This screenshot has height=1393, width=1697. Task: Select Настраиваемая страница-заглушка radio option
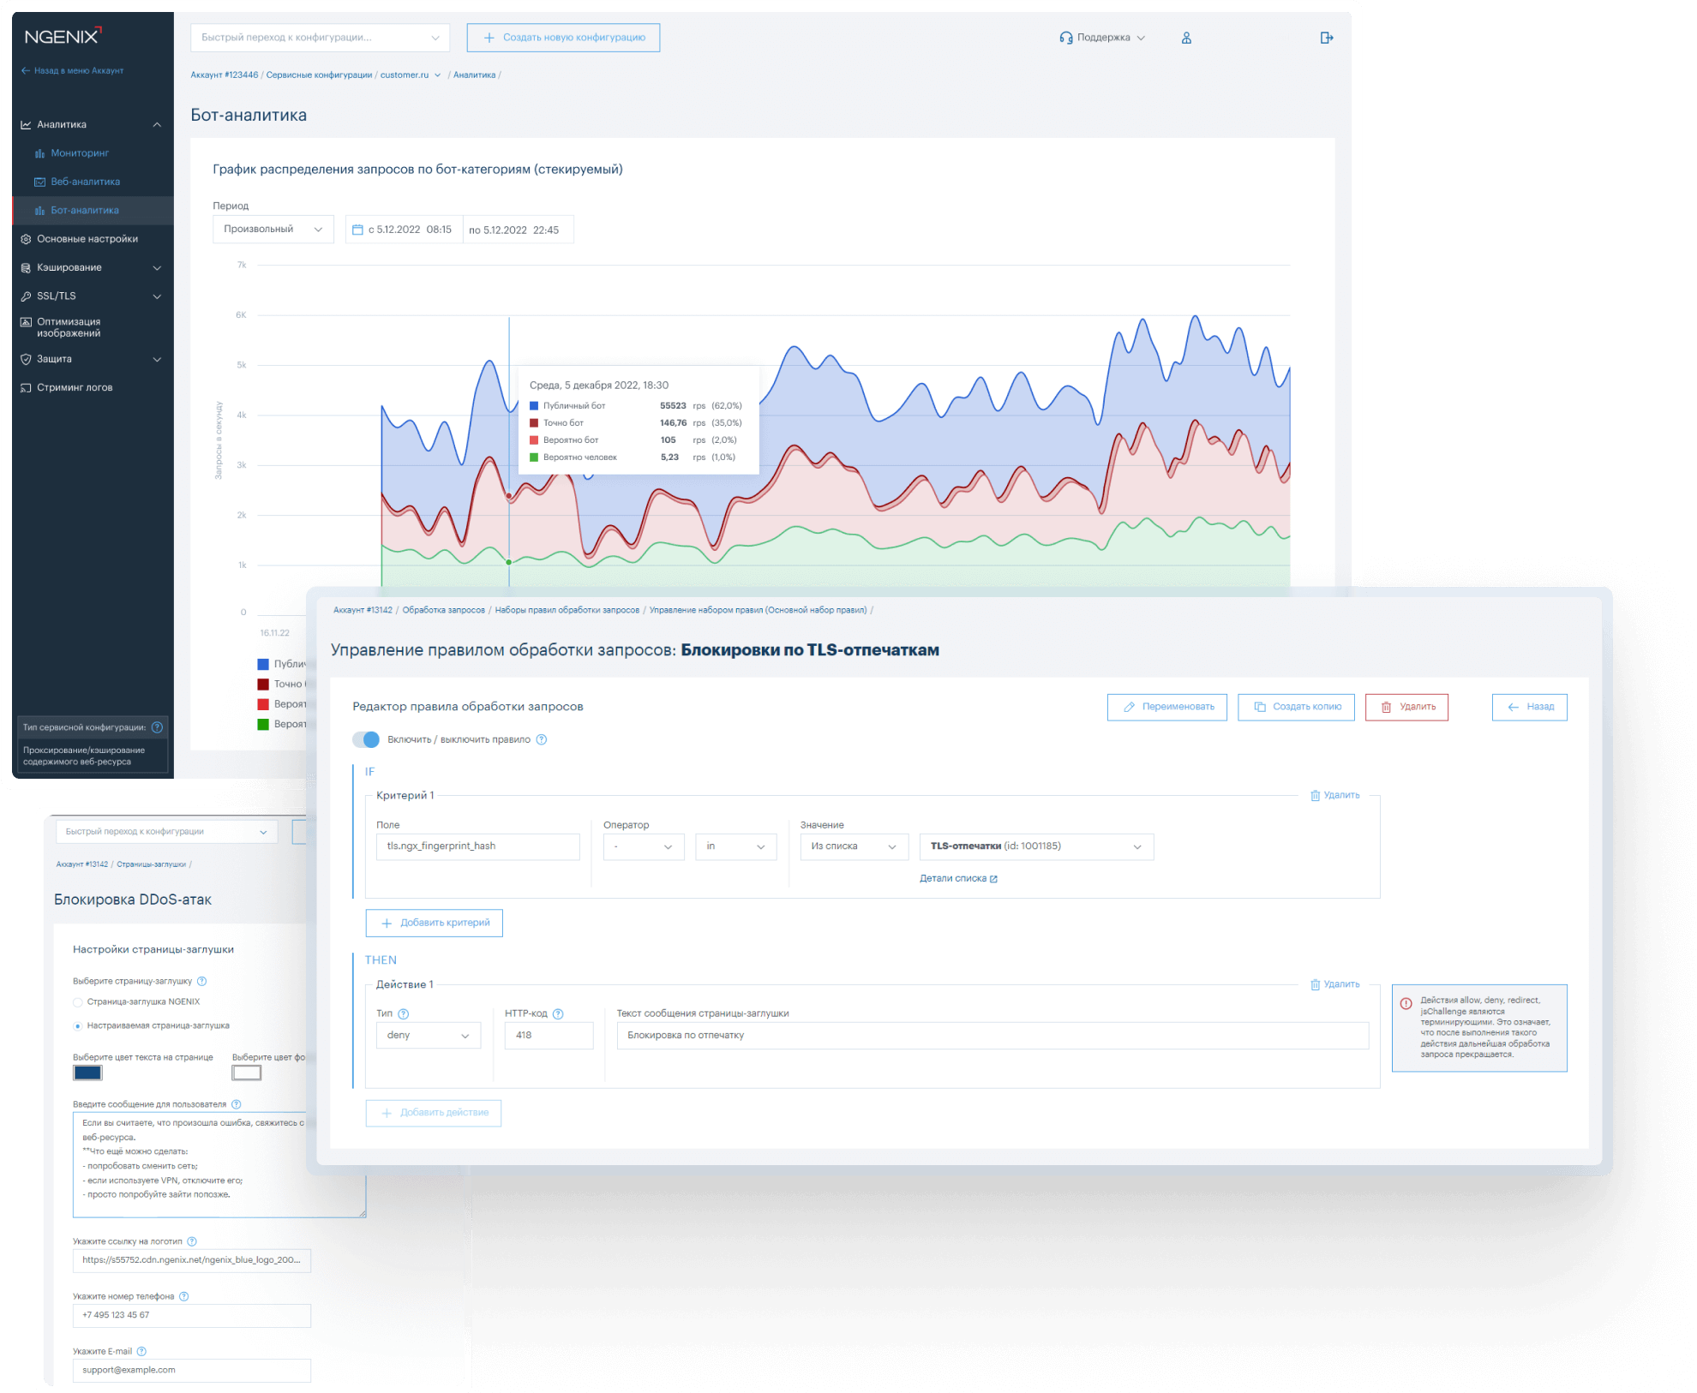[78, 1026]
